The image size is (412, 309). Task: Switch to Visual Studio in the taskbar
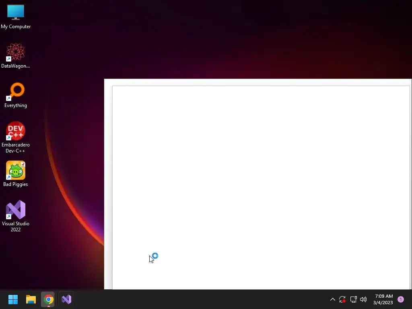tap(66, 299)
